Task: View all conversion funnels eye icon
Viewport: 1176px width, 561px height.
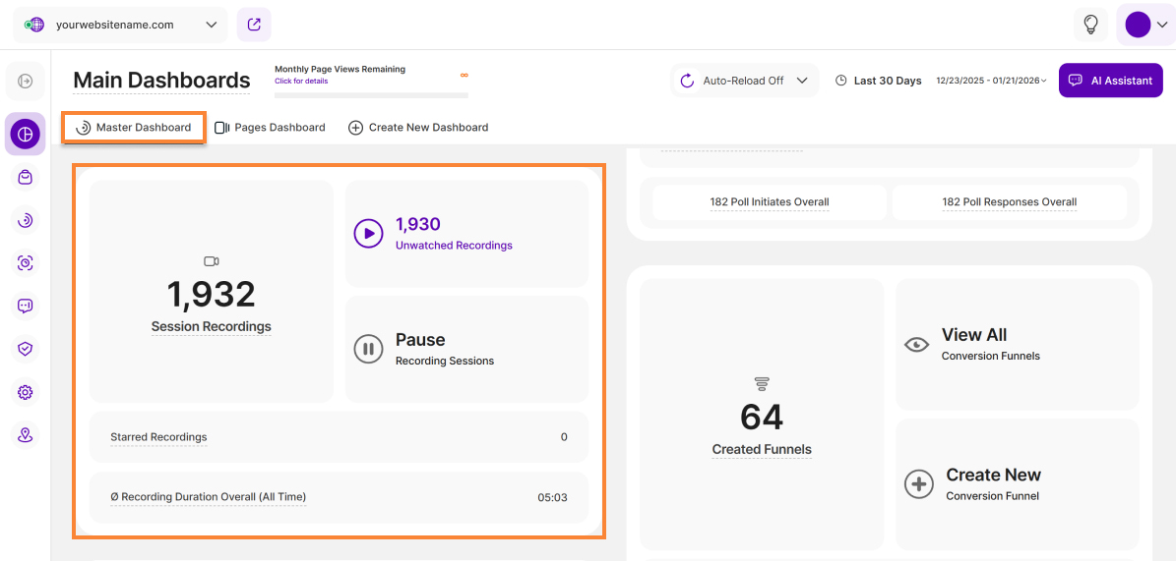Action: pyautogui.click(x=916, y=345)
